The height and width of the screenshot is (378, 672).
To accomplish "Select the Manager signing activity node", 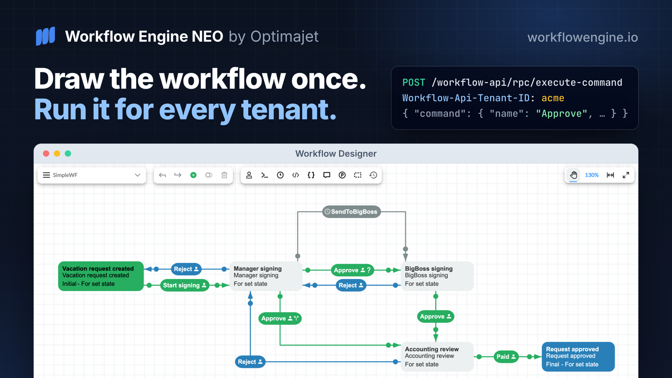I will [x=266, y=276].
